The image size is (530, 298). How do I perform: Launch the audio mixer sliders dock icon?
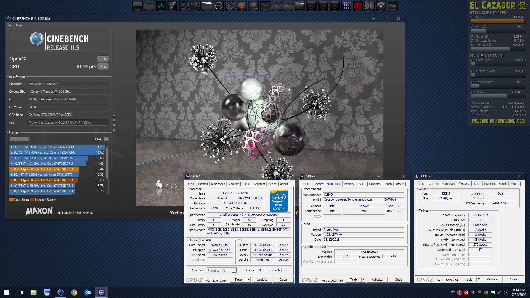195,6
